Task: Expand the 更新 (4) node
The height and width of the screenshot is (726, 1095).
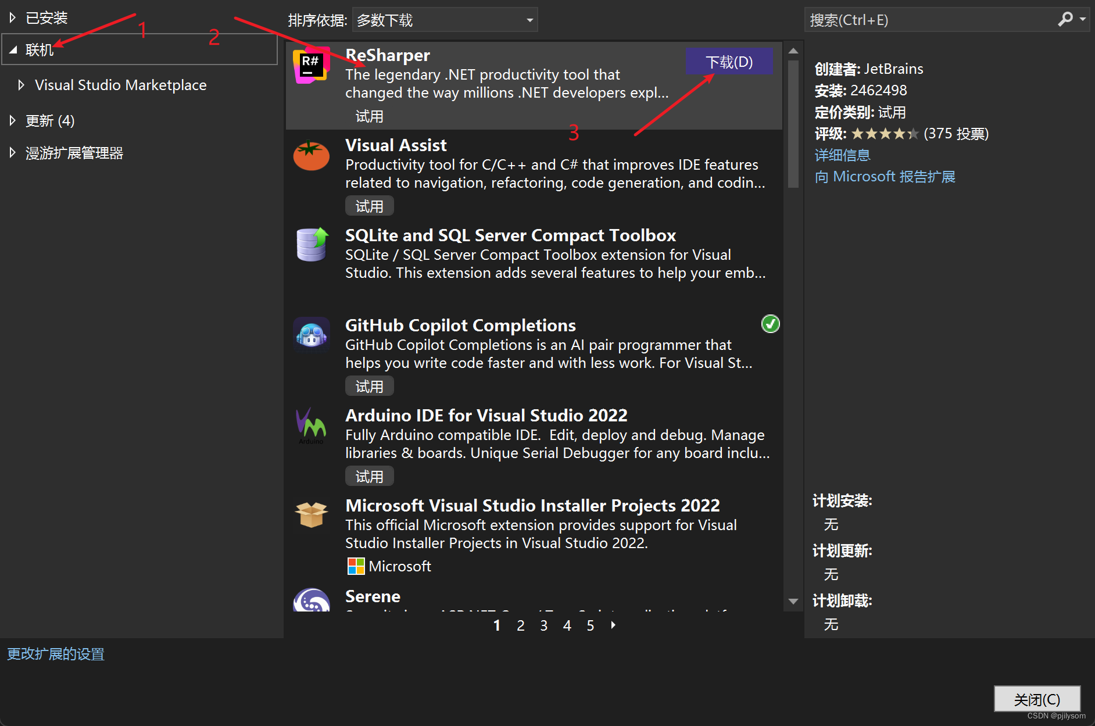Action: 12,120
